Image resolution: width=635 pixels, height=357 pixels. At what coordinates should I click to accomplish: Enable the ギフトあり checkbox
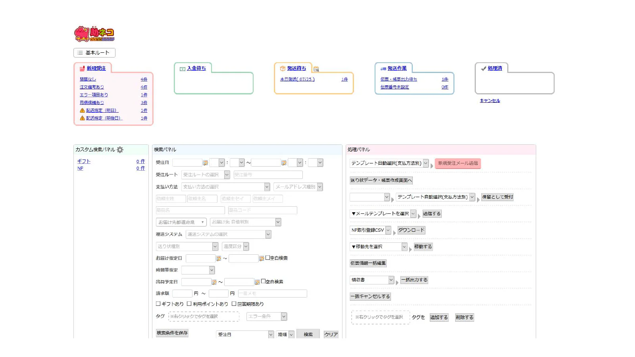(158, 303)
